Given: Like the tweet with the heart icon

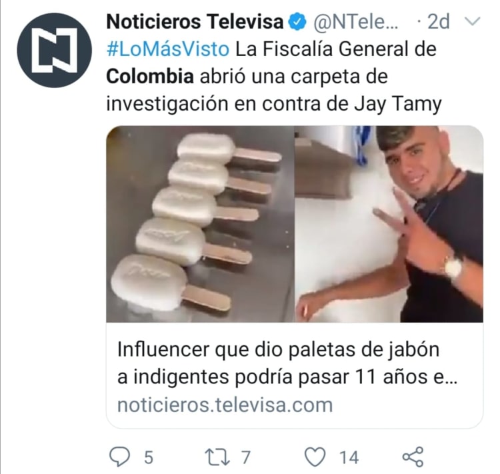Looking at the screenshot, I should tap(315, 457).
